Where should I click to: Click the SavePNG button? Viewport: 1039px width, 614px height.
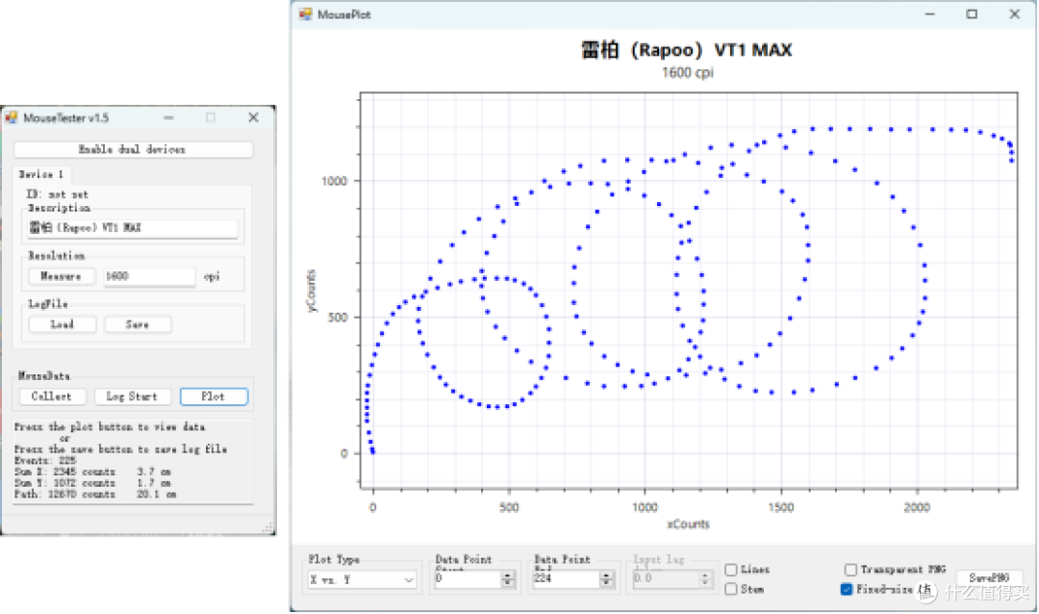coord(989,578)
